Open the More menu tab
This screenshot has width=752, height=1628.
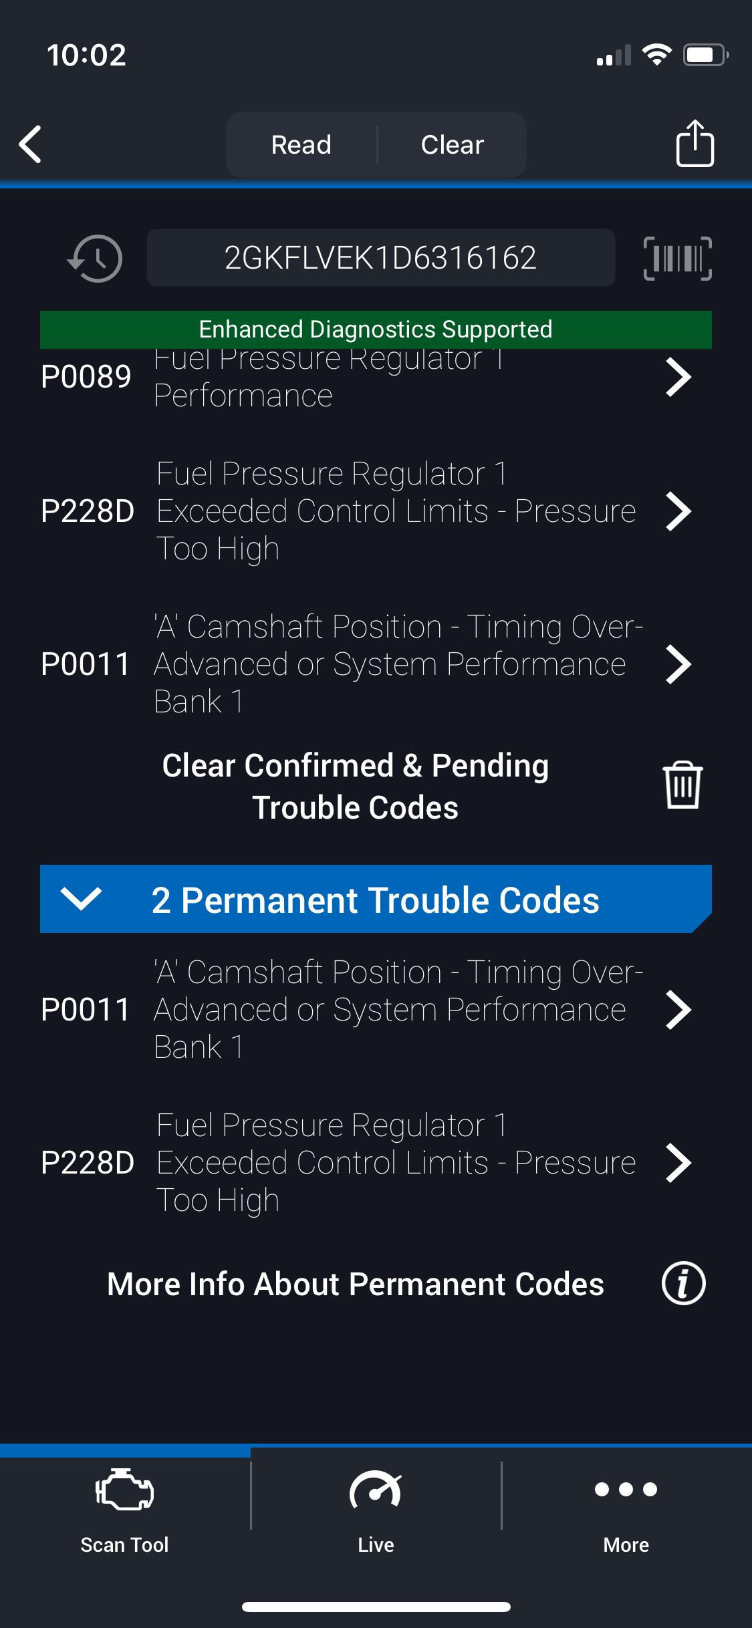click(x=626, y=1492)
